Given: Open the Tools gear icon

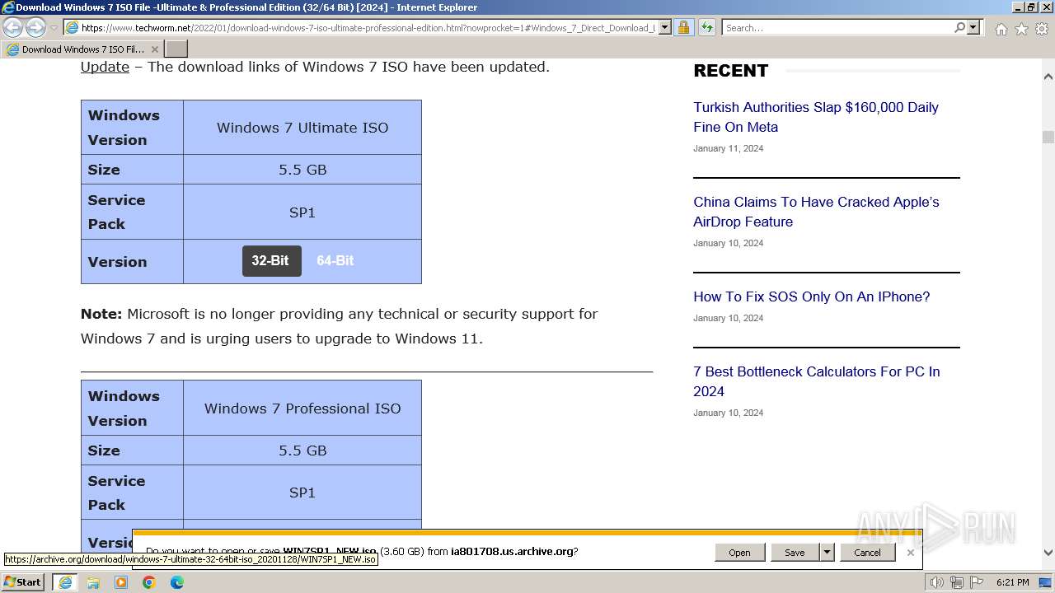Looking at the screenshot, I should click(x=1042, y=29).
